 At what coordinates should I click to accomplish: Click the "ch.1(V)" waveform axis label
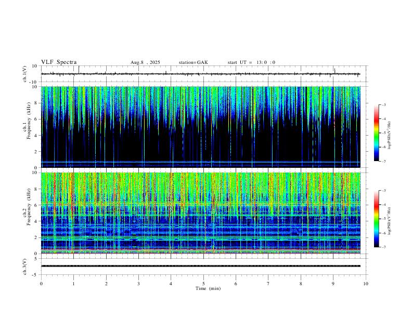(25, 74)
